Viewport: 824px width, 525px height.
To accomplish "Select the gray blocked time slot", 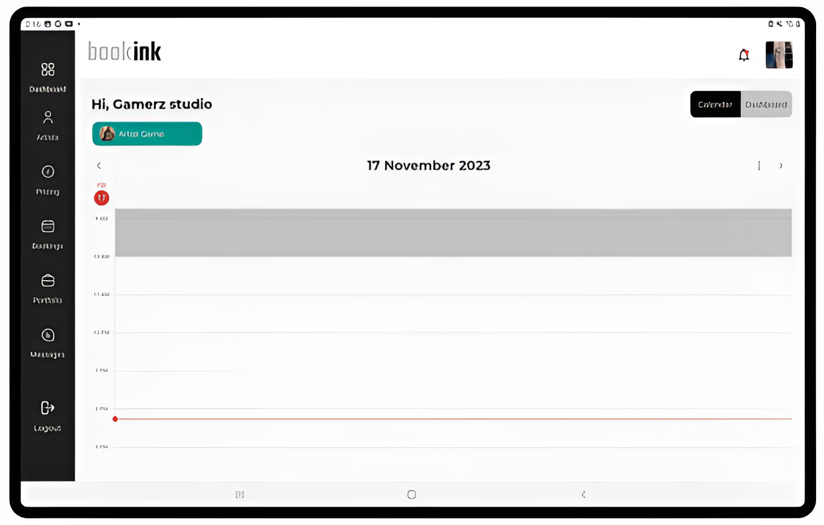I will [453, 233].
